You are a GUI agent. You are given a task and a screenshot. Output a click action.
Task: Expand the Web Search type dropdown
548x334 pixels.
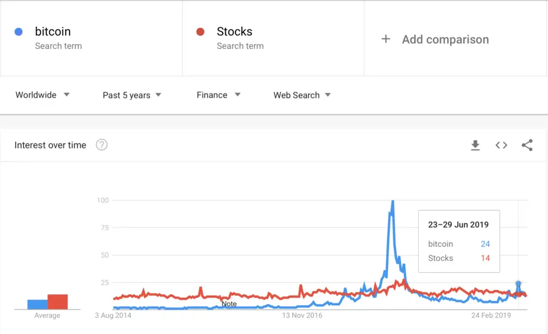point(302,95)
